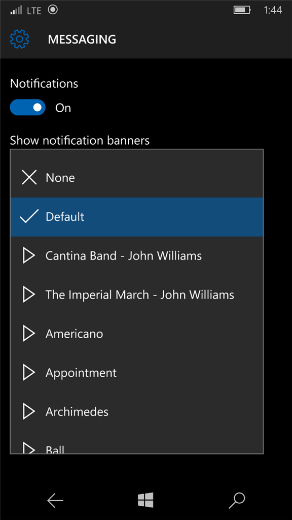Click the settings gear icon in header
Screen dimensions: 292x520
point(20,39)
